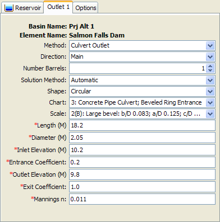The height and width of the screenshot is (222, 220).
Task: Click the Diameter (M) field
Action: tap(142, 138)
